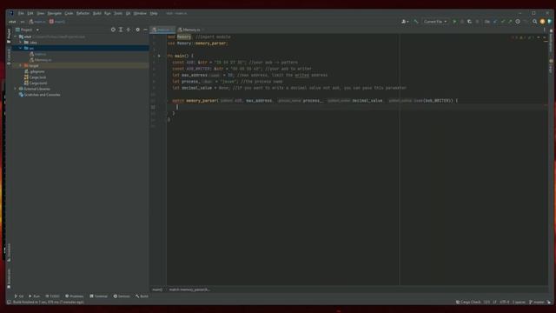
Task: Collapse the src folder node
Action: coord(21,48)
